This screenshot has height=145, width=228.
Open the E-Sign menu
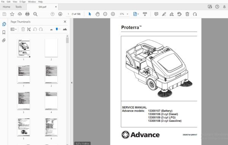(22, 2)
